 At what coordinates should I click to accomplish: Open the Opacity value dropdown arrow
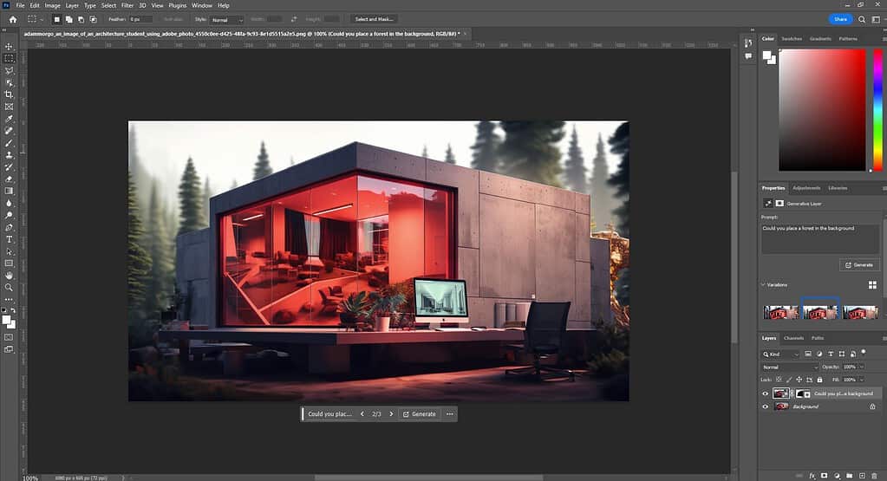pyautogui.click(x=862, y=367)
